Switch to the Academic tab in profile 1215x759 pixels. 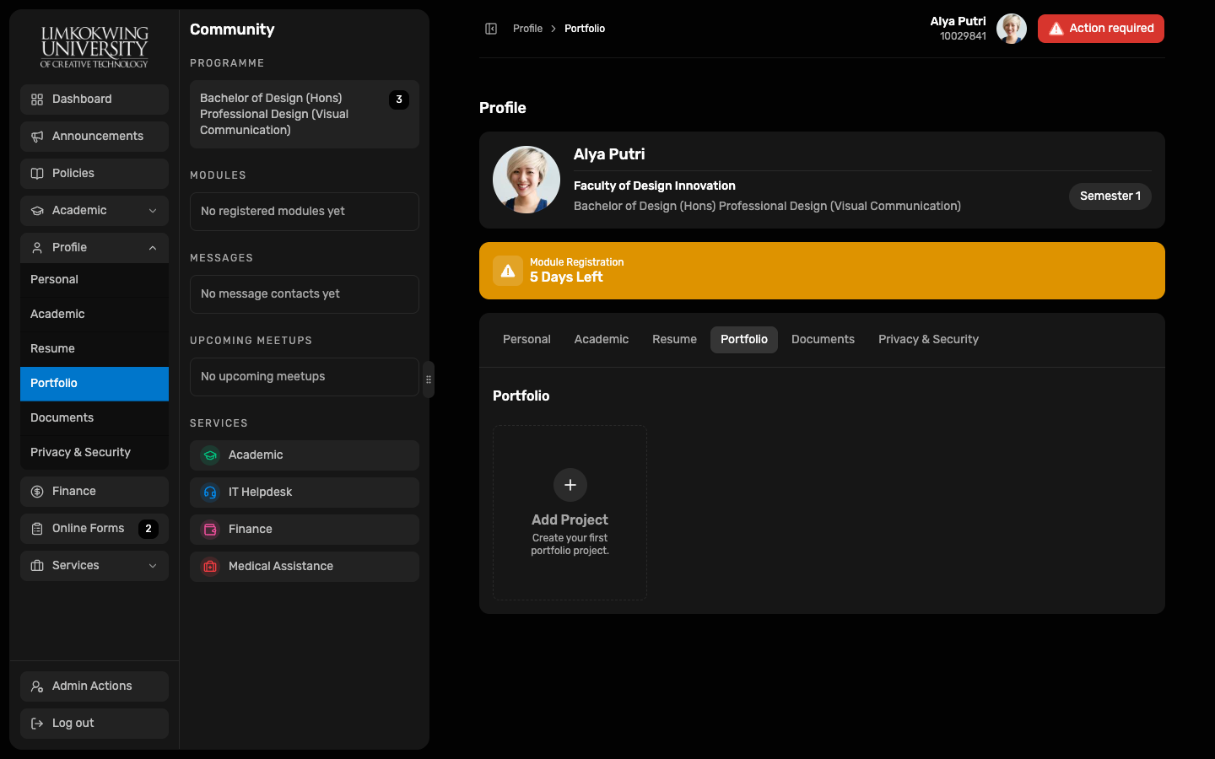click(x=602, y=340)
